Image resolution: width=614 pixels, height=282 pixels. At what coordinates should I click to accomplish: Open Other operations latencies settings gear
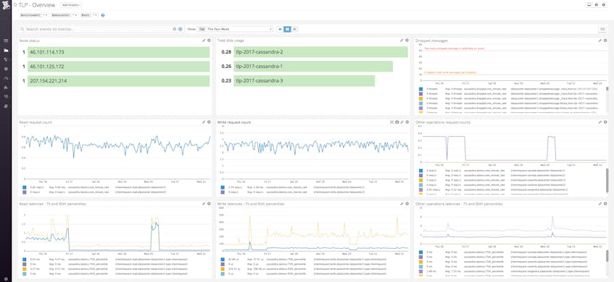605,204
